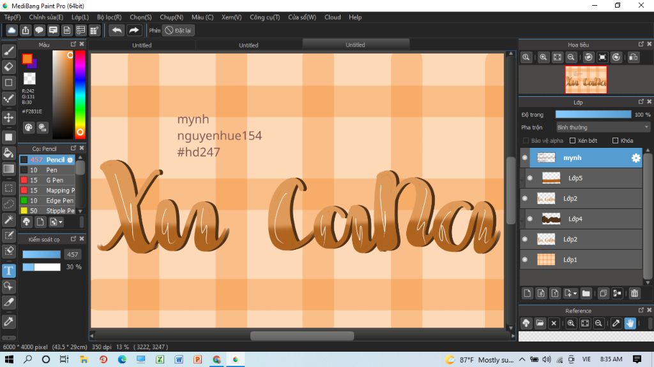Open the Windows Start menu
This screenshot has width=654, height=367.
(9, 359)
